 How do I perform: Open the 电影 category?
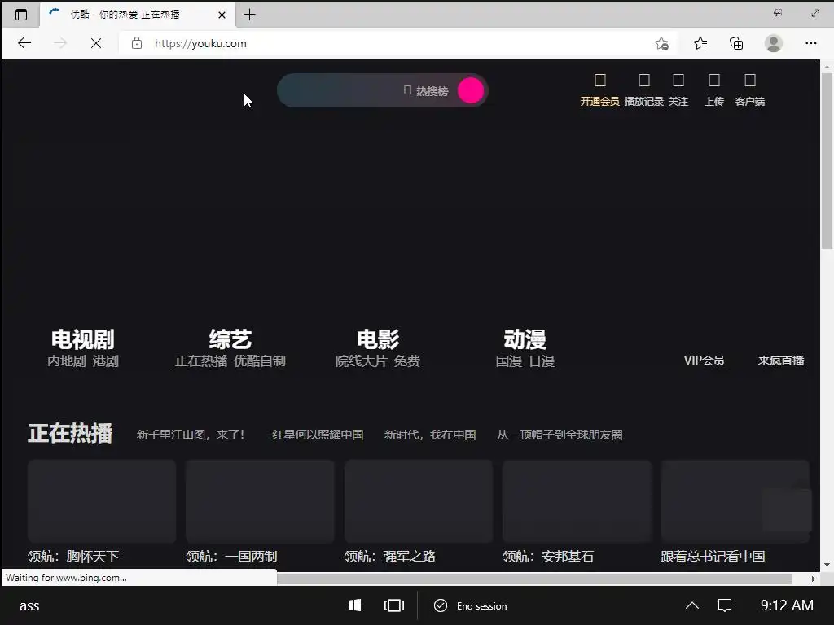tap(378, 339)
